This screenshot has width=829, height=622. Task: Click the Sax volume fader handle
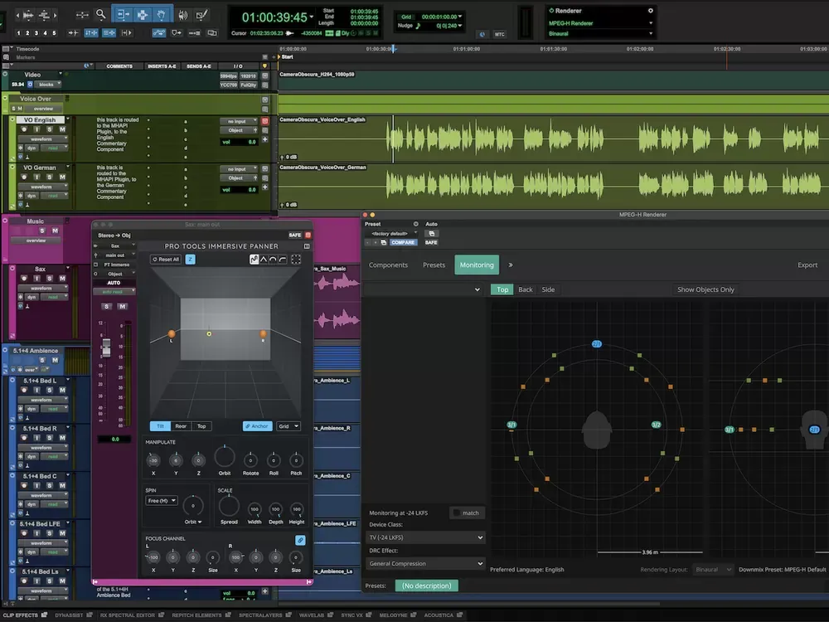pyautogui.click(x=106, y=347)
